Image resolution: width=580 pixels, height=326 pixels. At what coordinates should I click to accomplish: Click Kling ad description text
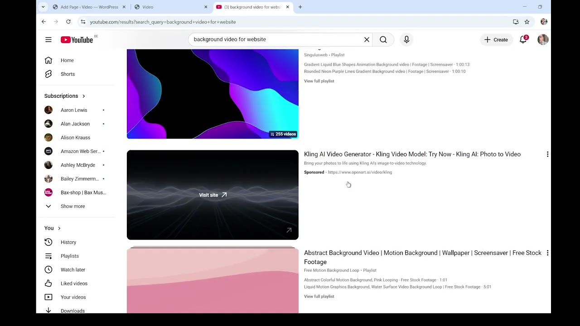pos(365,163)
